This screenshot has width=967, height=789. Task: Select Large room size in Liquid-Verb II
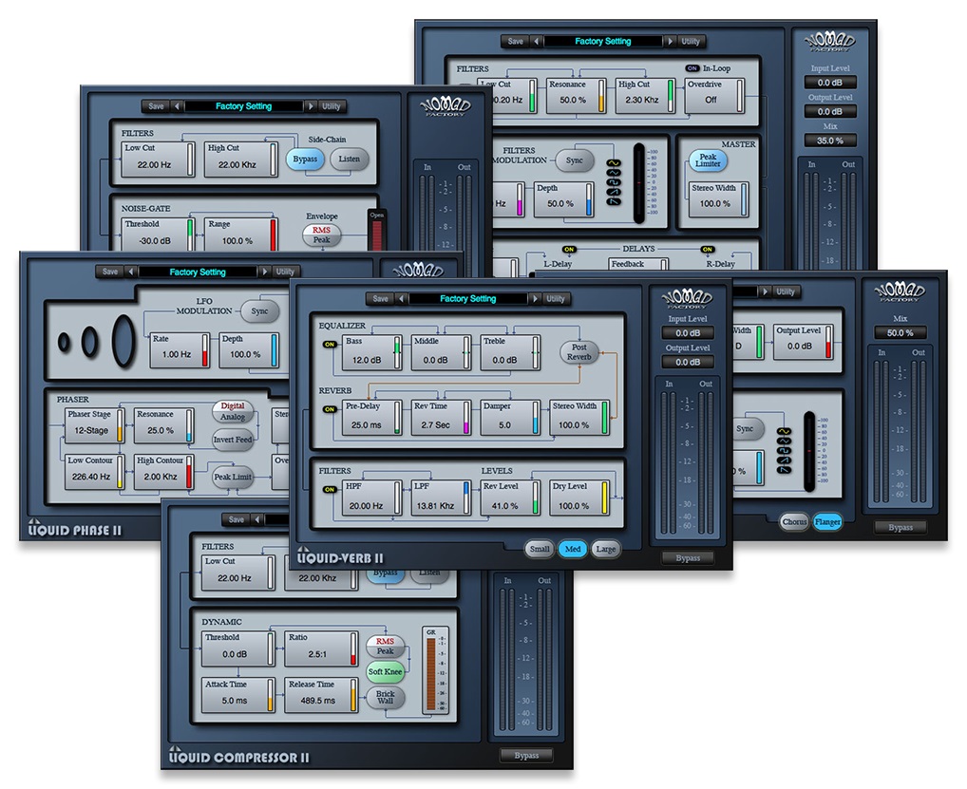606,549
